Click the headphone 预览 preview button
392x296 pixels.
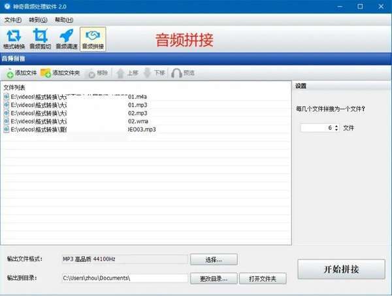[x=183, y=73]
